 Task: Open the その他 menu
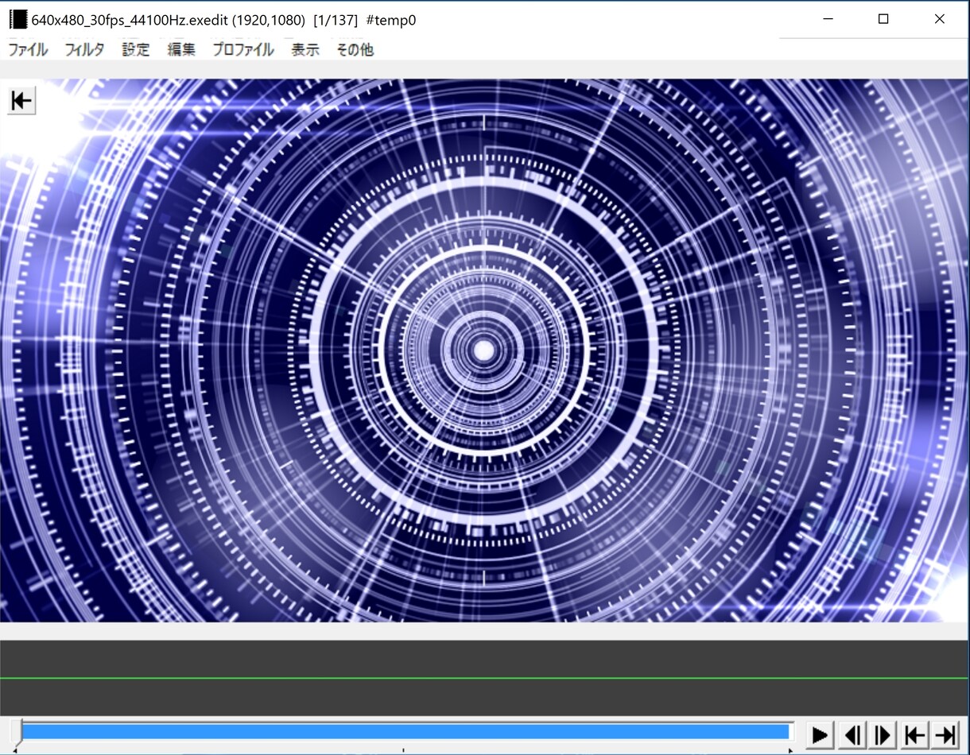[355, 49]
